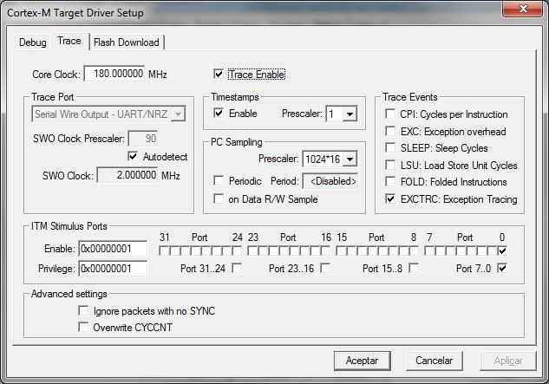Toggle ITM stimulus port 7 checkbox
Image resolution: width=549 pixels, height=384 pixels.
[429, 251]
